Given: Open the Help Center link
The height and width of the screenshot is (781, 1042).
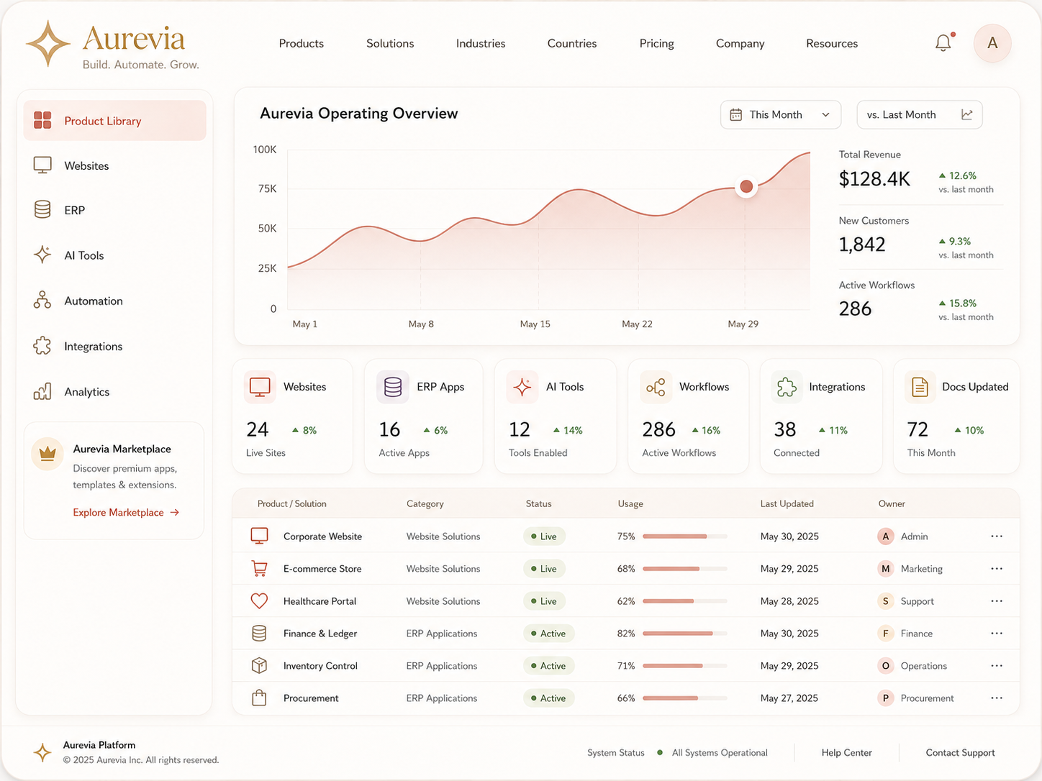Looking at the screenshot, I should coord(847,752).
